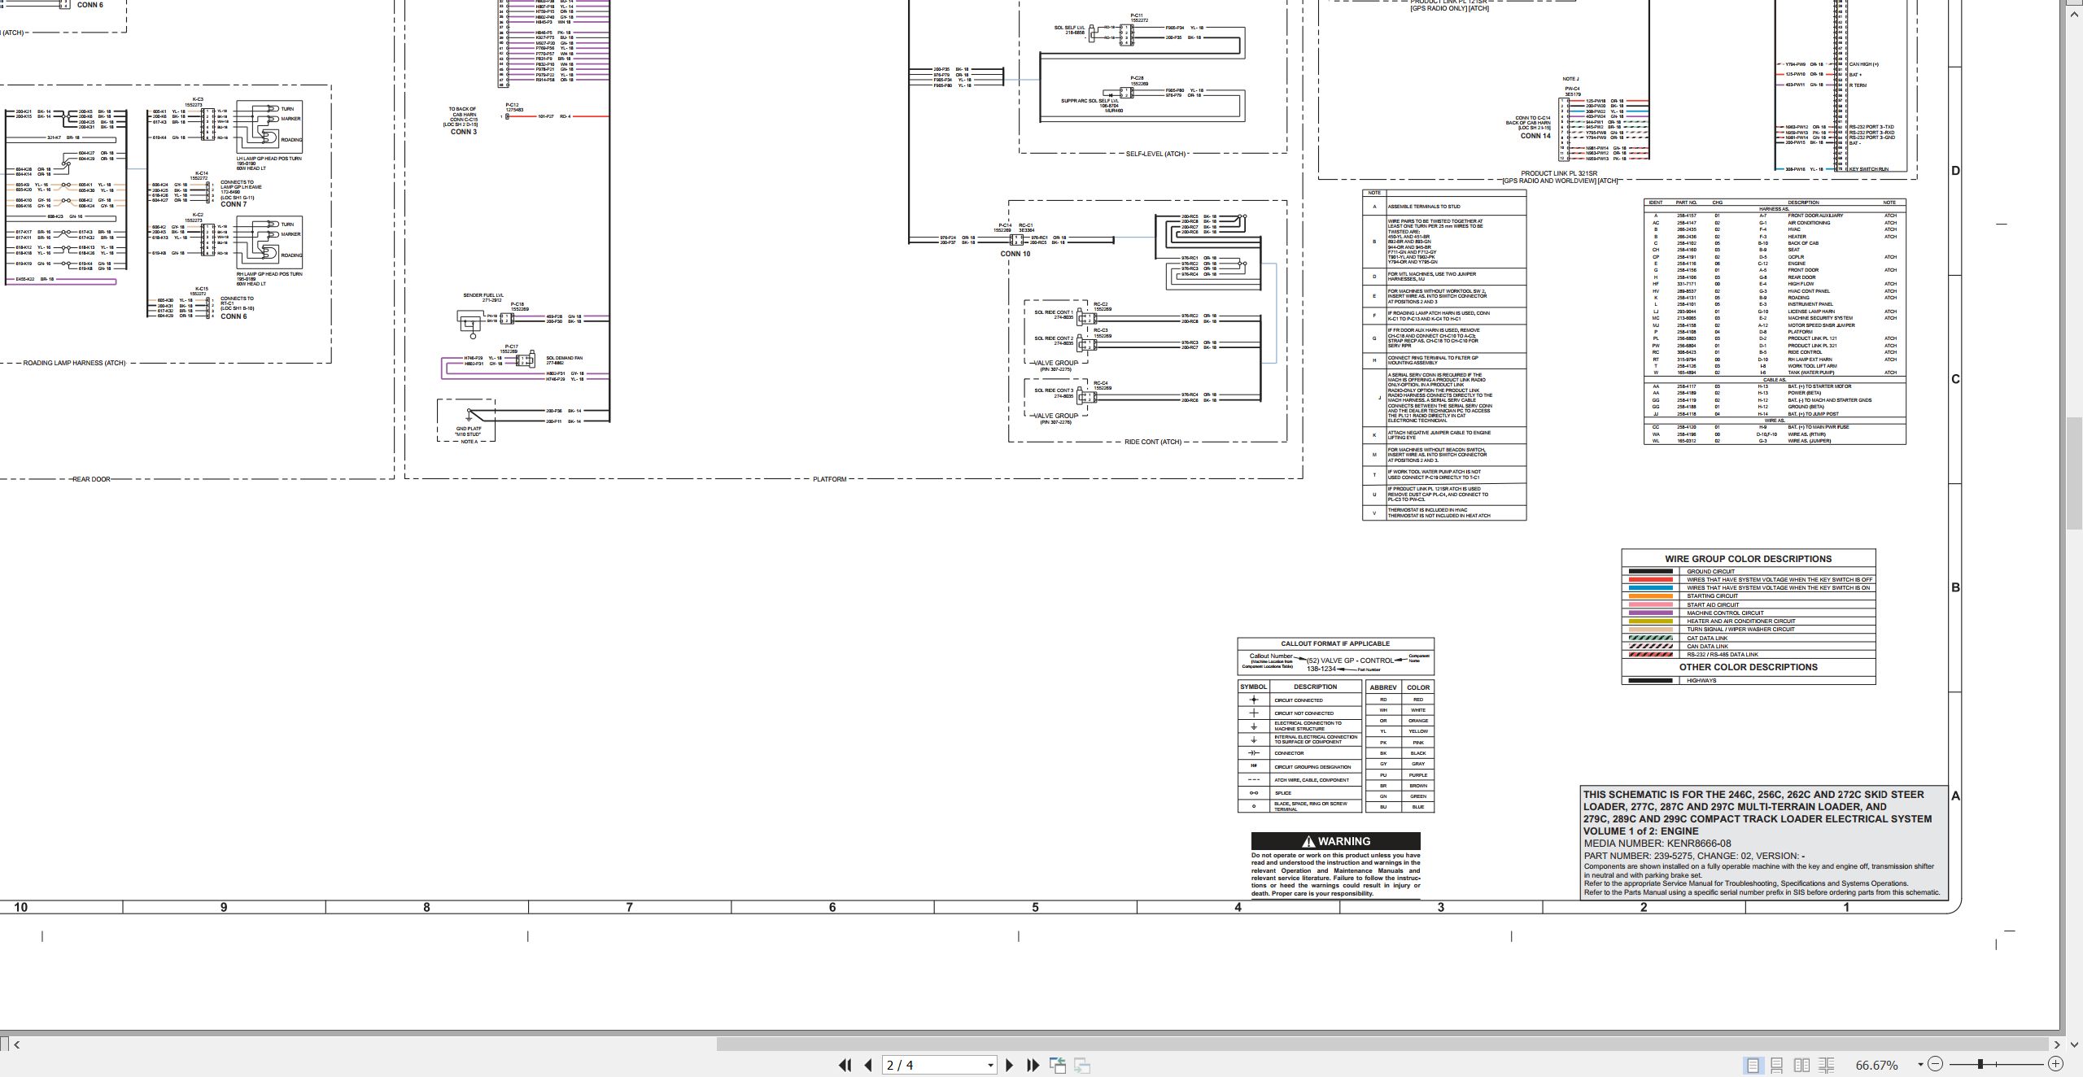Open the zoom percentage dropdown arrow

pyautogui.click(x=1920, y=1065)
